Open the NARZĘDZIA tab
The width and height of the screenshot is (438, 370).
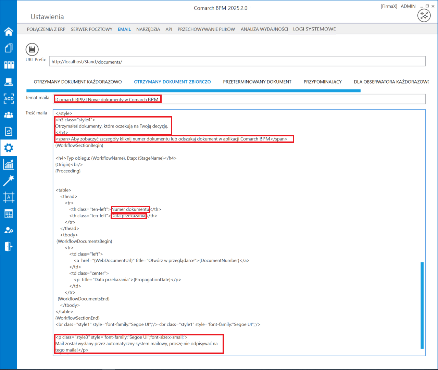click(x=148, y=29)
